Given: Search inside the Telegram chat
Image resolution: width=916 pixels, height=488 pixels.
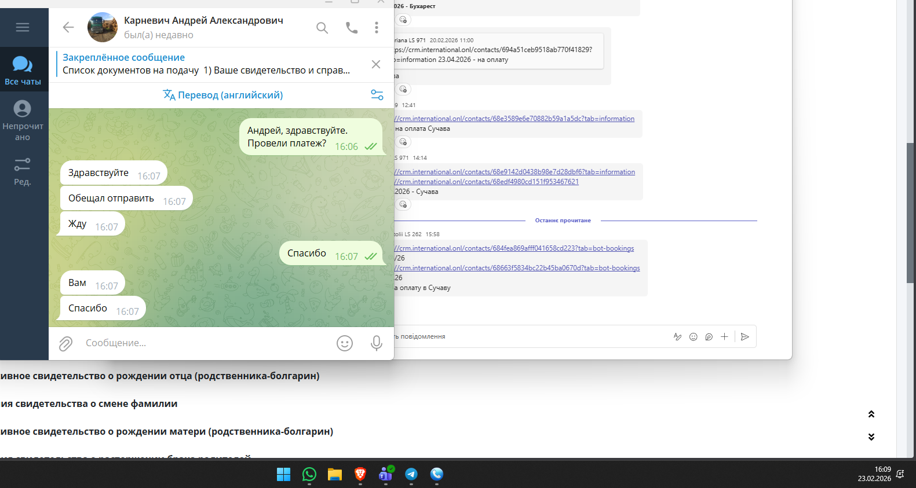Looking at the screenshot, I should tap(322, 27).
